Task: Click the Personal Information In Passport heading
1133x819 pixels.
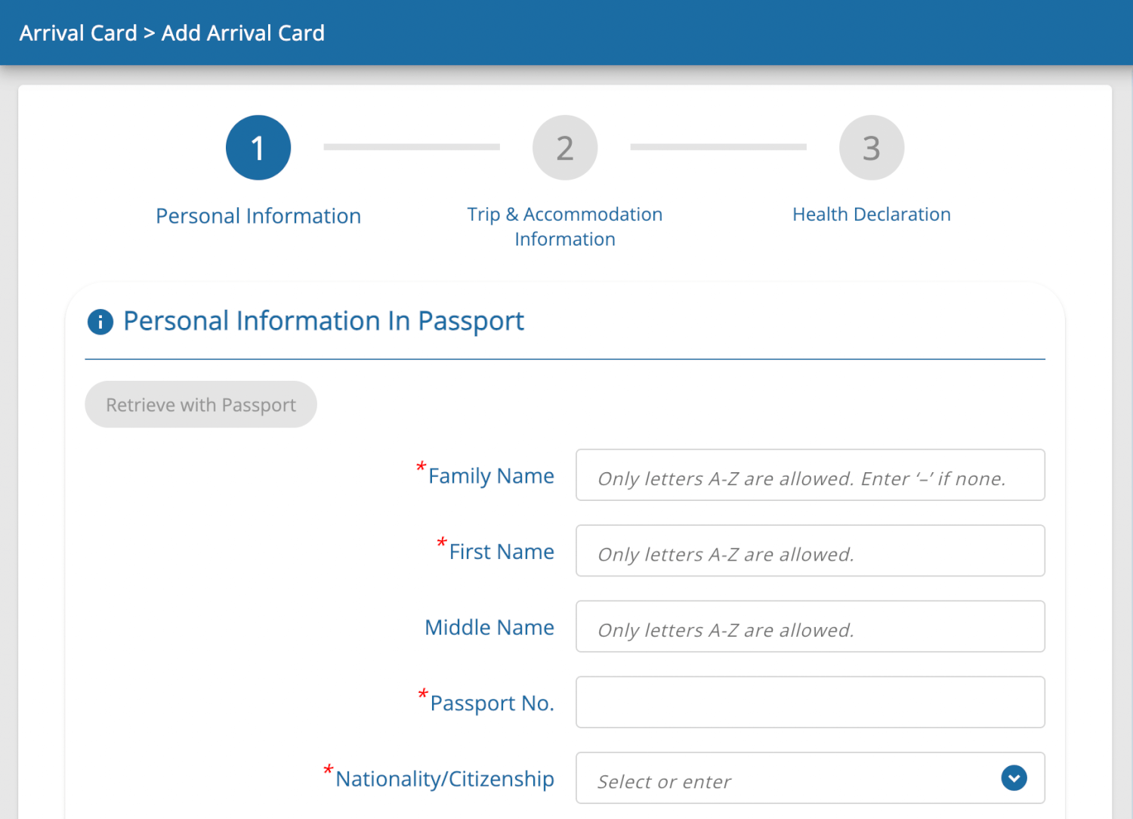Action: (x=323, y=322)
